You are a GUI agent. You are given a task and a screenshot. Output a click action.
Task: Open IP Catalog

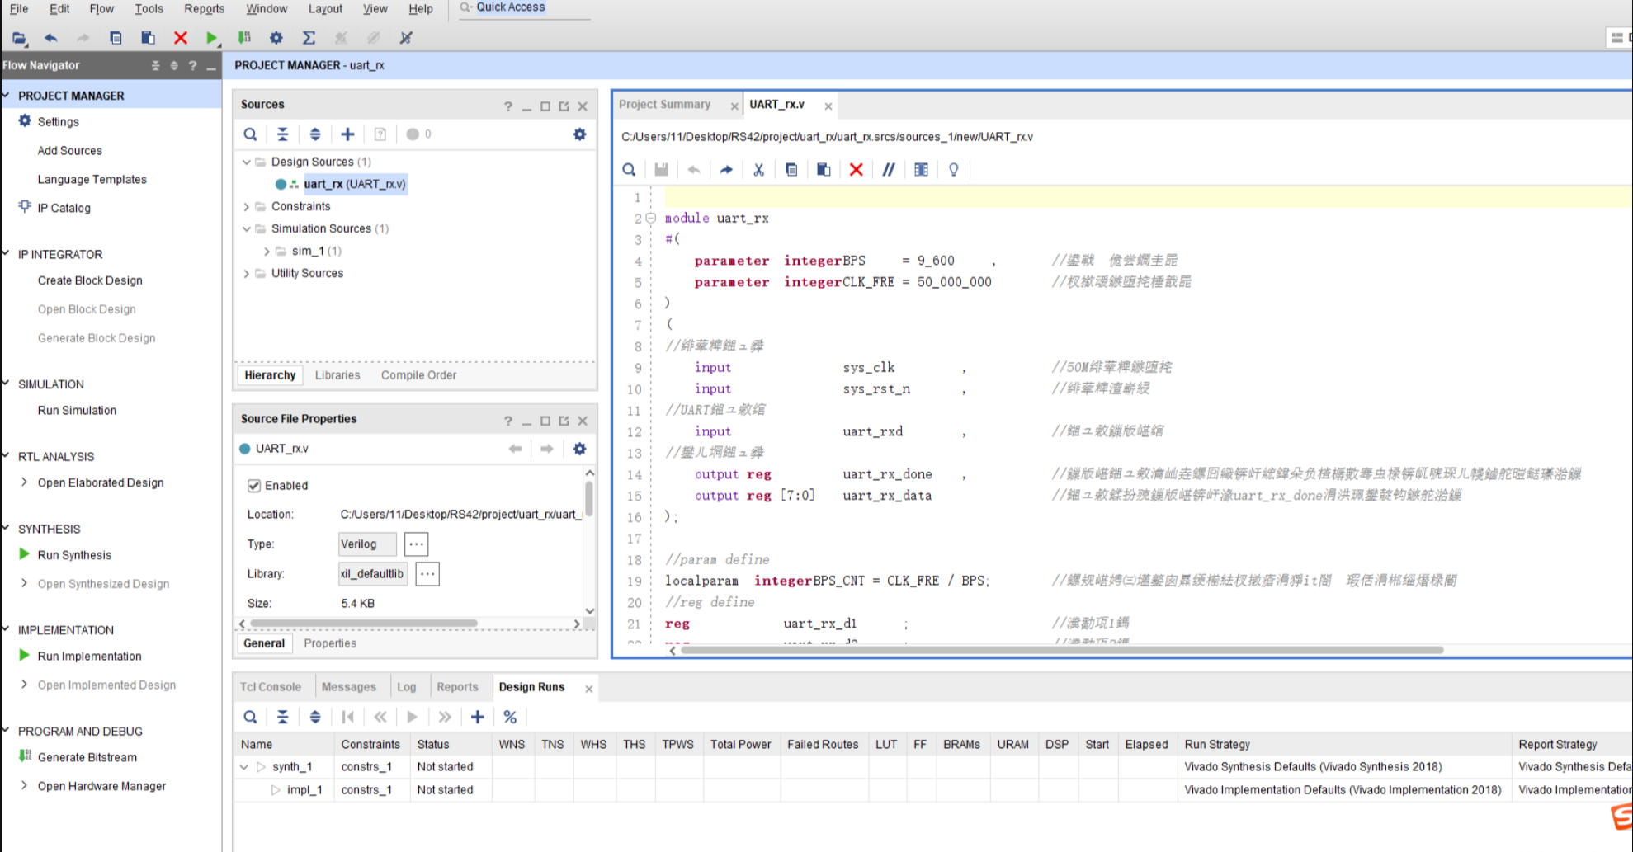tap(64, 209)
